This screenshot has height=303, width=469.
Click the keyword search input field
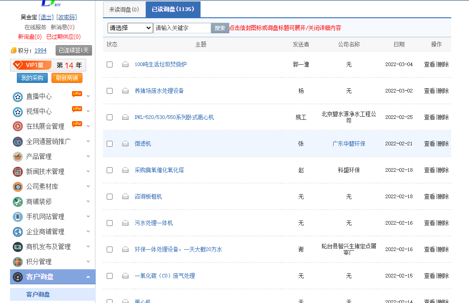[x=182, y=28]
